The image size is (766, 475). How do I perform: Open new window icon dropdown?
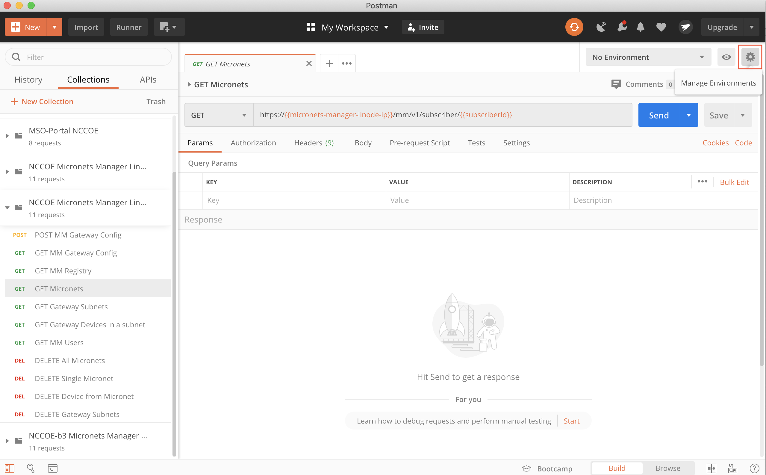pyautogui.click(x=169, y=27)
